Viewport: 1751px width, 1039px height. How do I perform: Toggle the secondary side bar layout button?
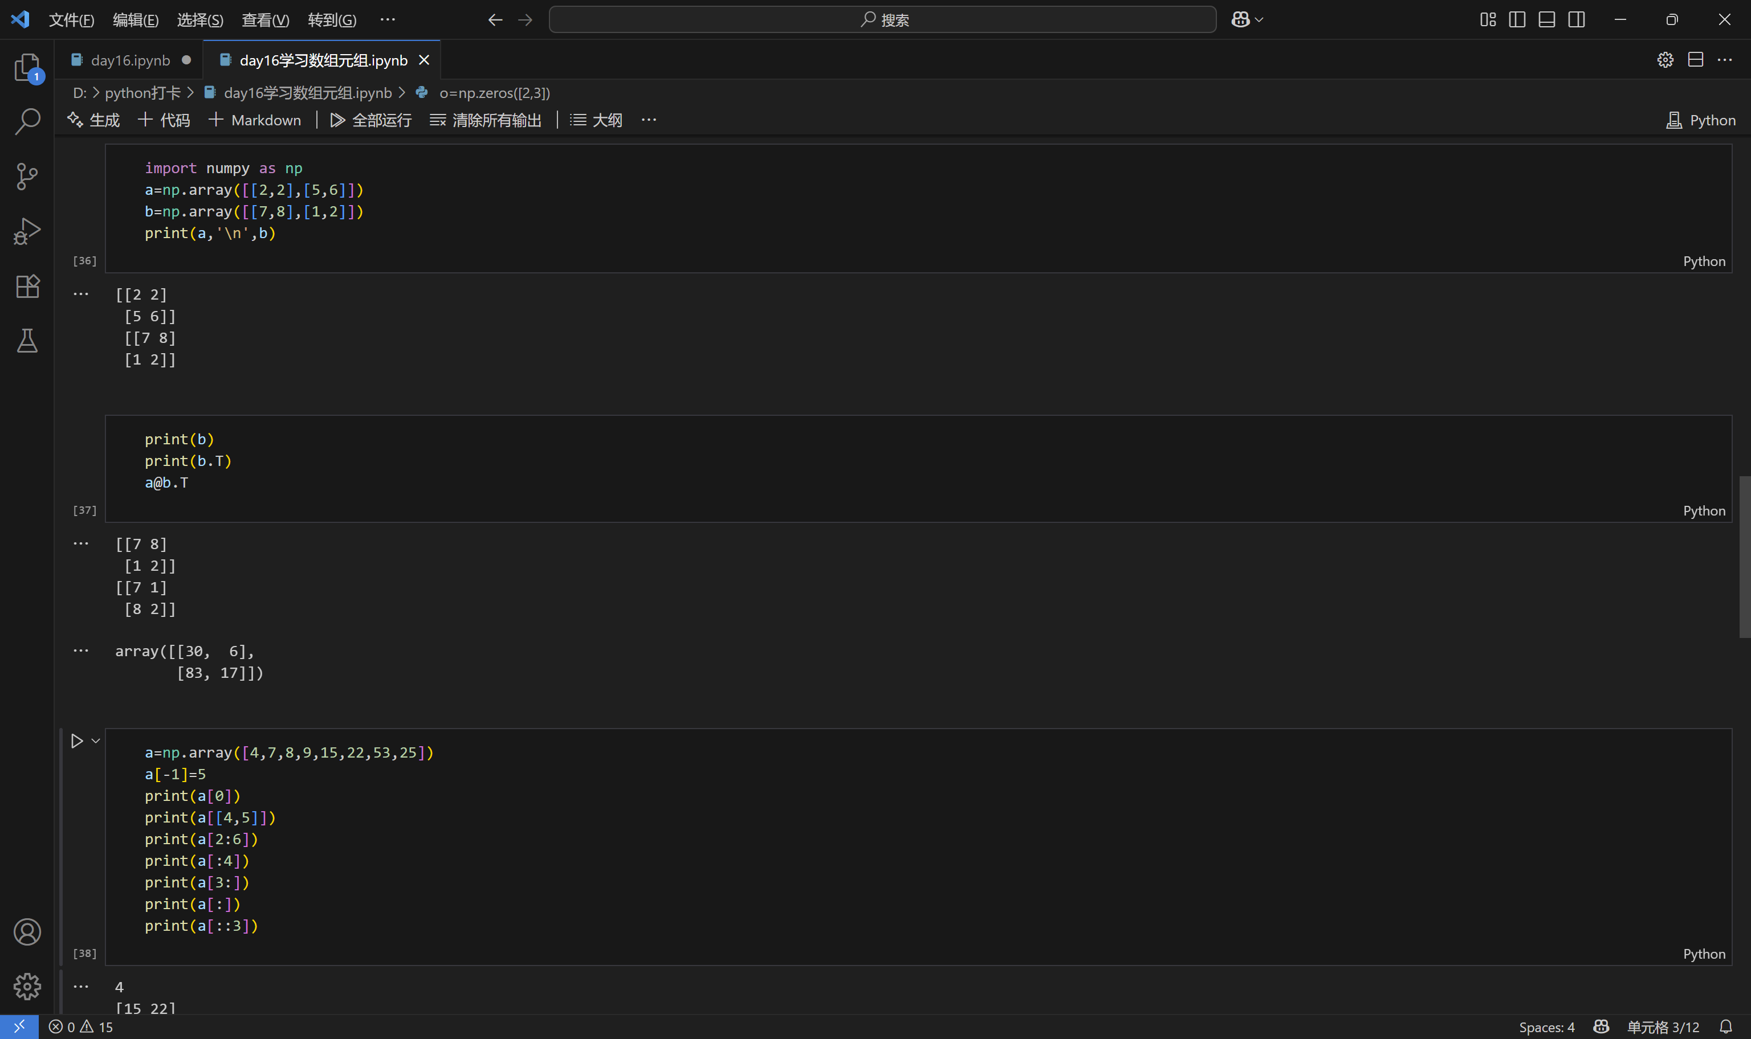pyautogui.click(x=1577, y=19)
